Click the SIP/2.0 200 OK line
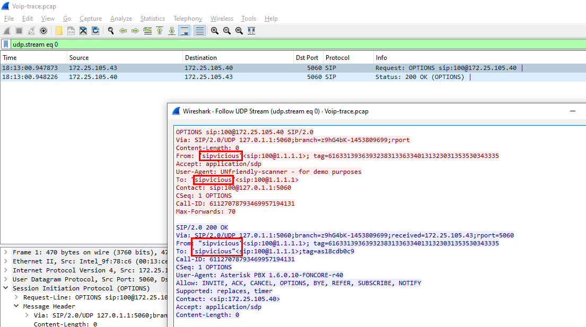The width and height of the screenshot is (586, 327). pos(202,227)
